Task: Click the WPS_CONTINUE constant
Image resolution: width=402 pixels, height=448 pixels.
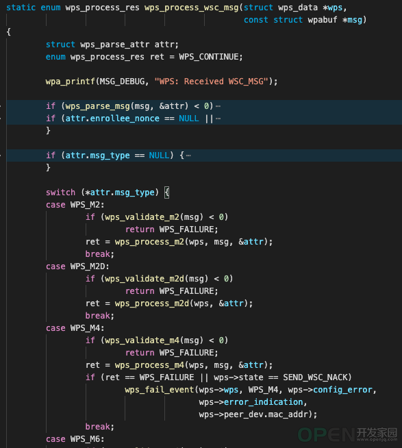Action: tap(209, 57)
